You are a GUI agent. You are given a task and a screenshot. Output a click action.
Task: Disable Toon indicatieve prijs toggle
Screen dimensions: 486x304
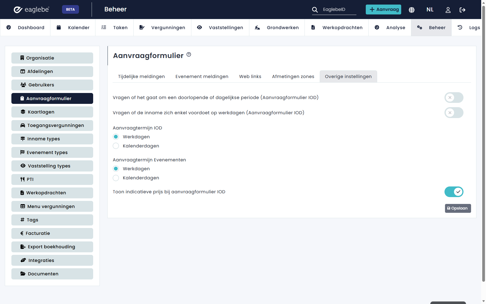click(454, 192)
